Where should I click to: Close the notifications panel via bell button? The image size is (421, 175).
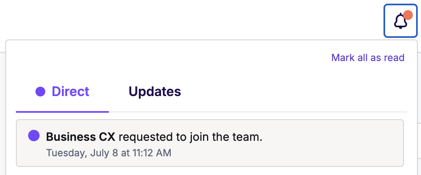[400, 21]
